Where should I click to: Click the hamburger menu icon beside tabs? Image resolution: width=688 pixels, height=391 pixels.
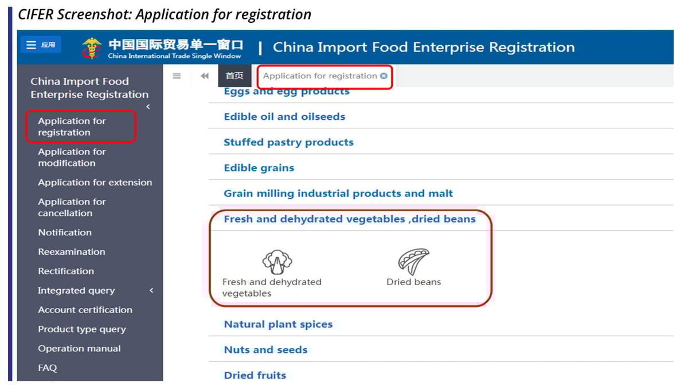[177, 76]
